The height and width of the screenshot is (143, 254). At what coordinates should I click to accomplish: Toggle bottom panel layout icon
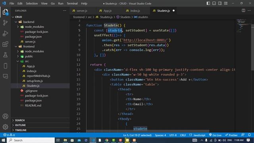click(214, 4)
